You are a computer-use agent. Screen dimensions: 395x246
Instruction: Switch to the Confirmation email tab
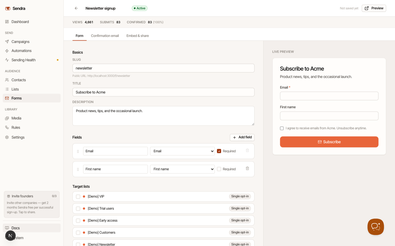pyautogui.click(x=105, y=36)
